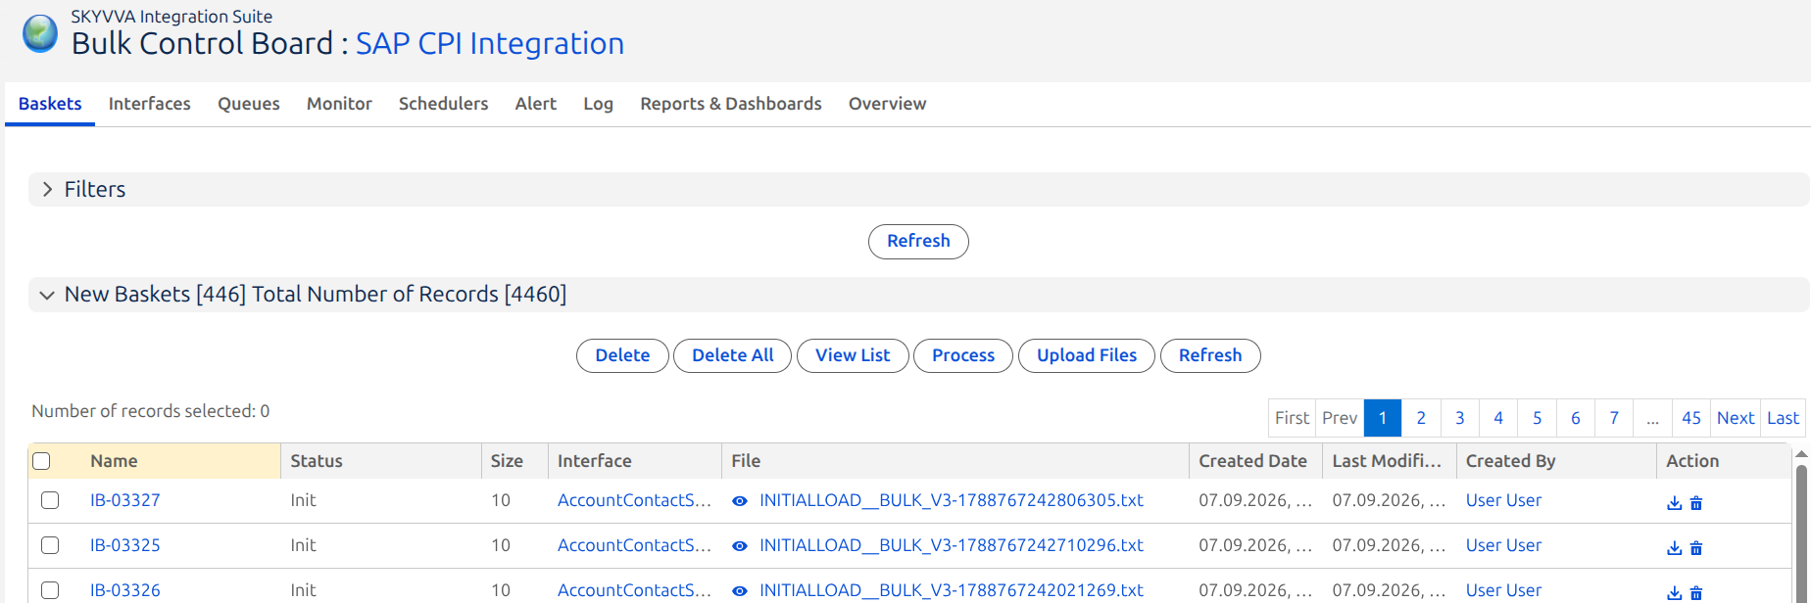Select the checkbox for basket IB-03325
Image resolution: width=1811 pixels, height=603 pixels.
50,545
